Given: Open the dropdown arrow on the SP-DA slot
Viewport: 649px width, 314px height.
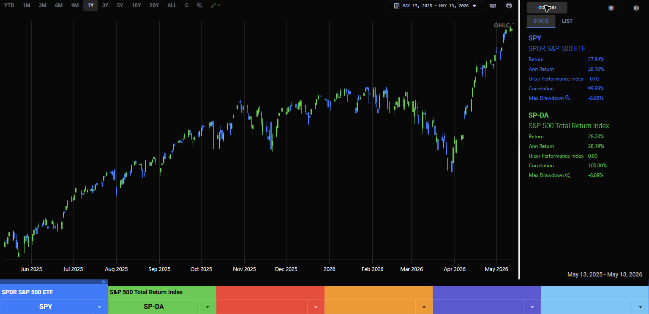Looking at the screenshot, I should pos(208,307).
